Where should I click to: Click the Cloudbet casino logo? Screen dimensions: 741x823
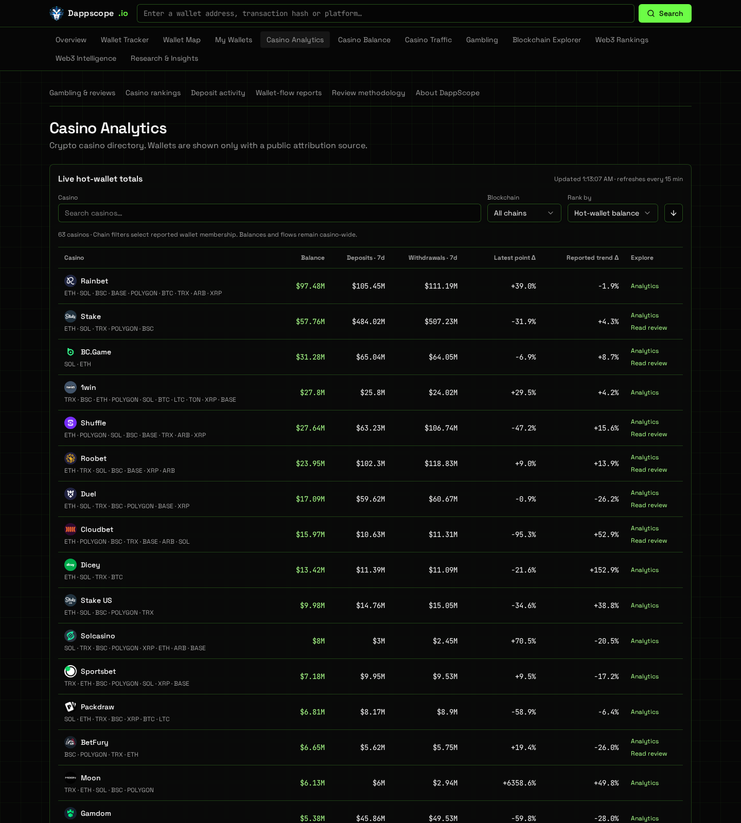(x=70, y=529)
